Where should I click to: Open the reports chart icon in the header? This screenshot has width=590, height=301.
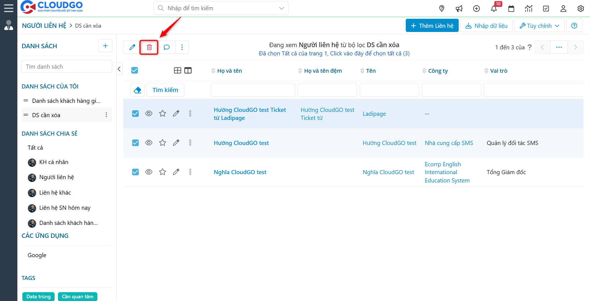(x=529, y=9)
